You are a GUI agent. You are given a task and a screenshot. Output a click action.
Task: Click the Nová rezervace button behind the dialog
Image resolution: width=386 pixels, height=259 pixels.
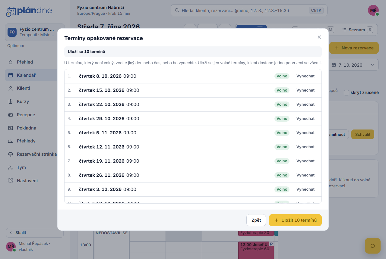click(354, 48)
